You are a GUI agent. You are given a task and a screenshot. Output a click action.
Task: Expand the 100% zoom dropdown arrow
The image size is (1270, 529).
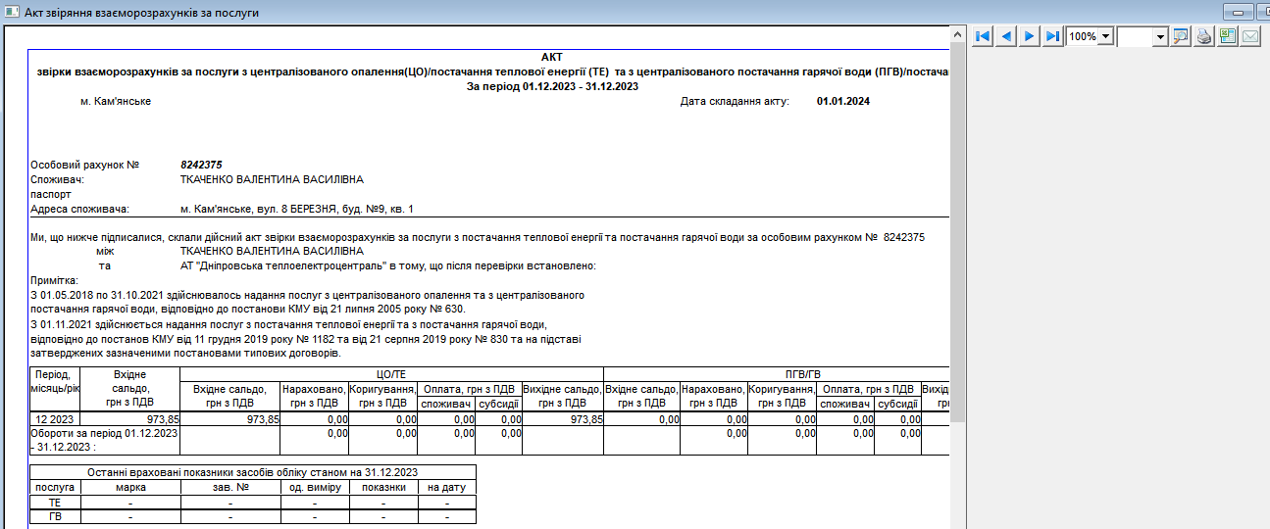tap(1106, 36)
